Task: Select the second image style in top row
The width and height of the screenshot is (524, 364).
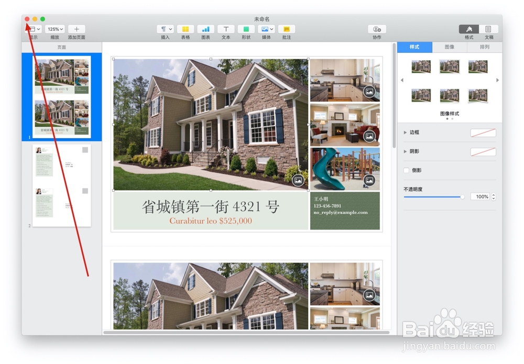Action: 450,66
